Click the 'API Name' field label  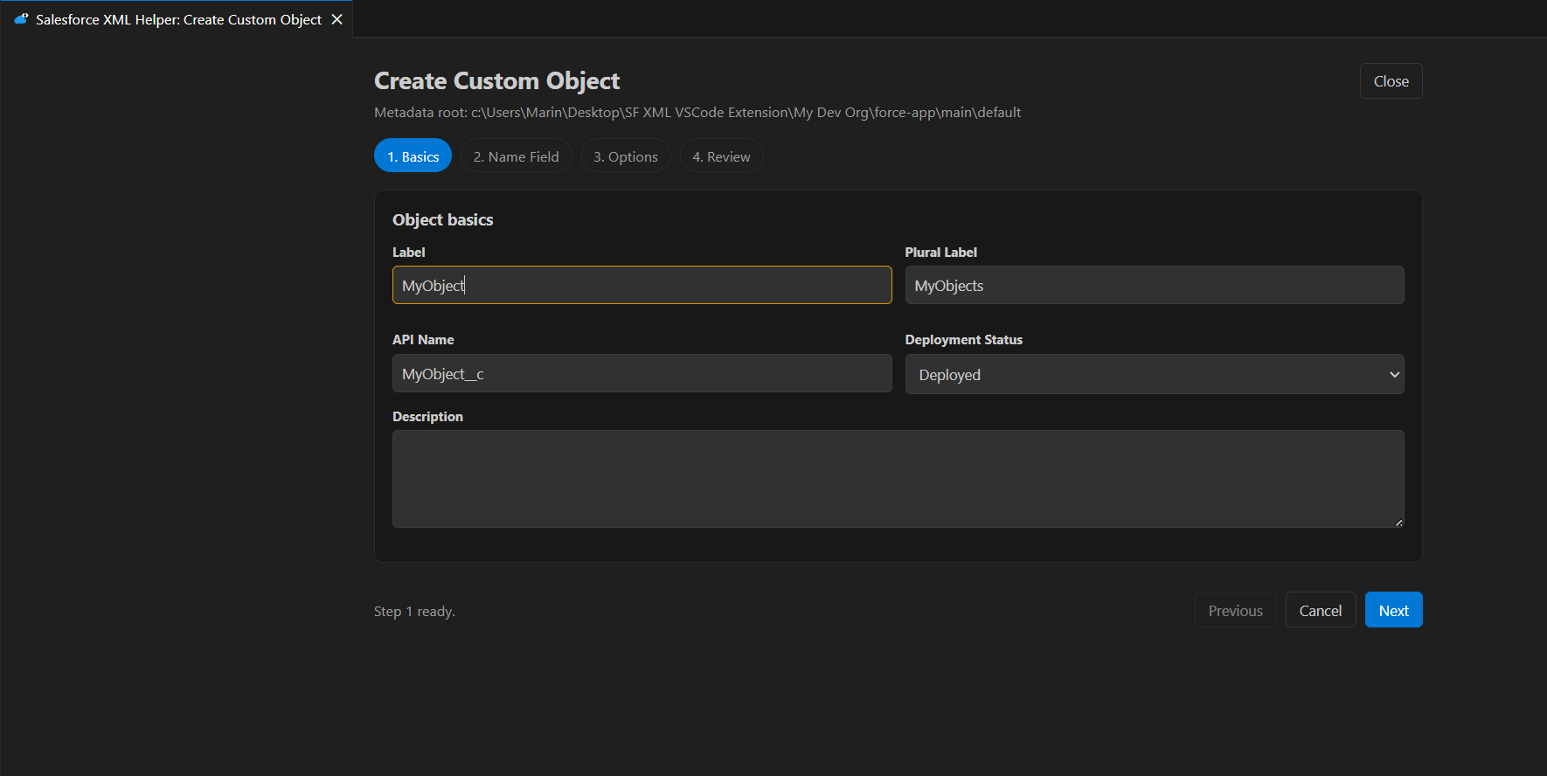click(x=423, y=339)
